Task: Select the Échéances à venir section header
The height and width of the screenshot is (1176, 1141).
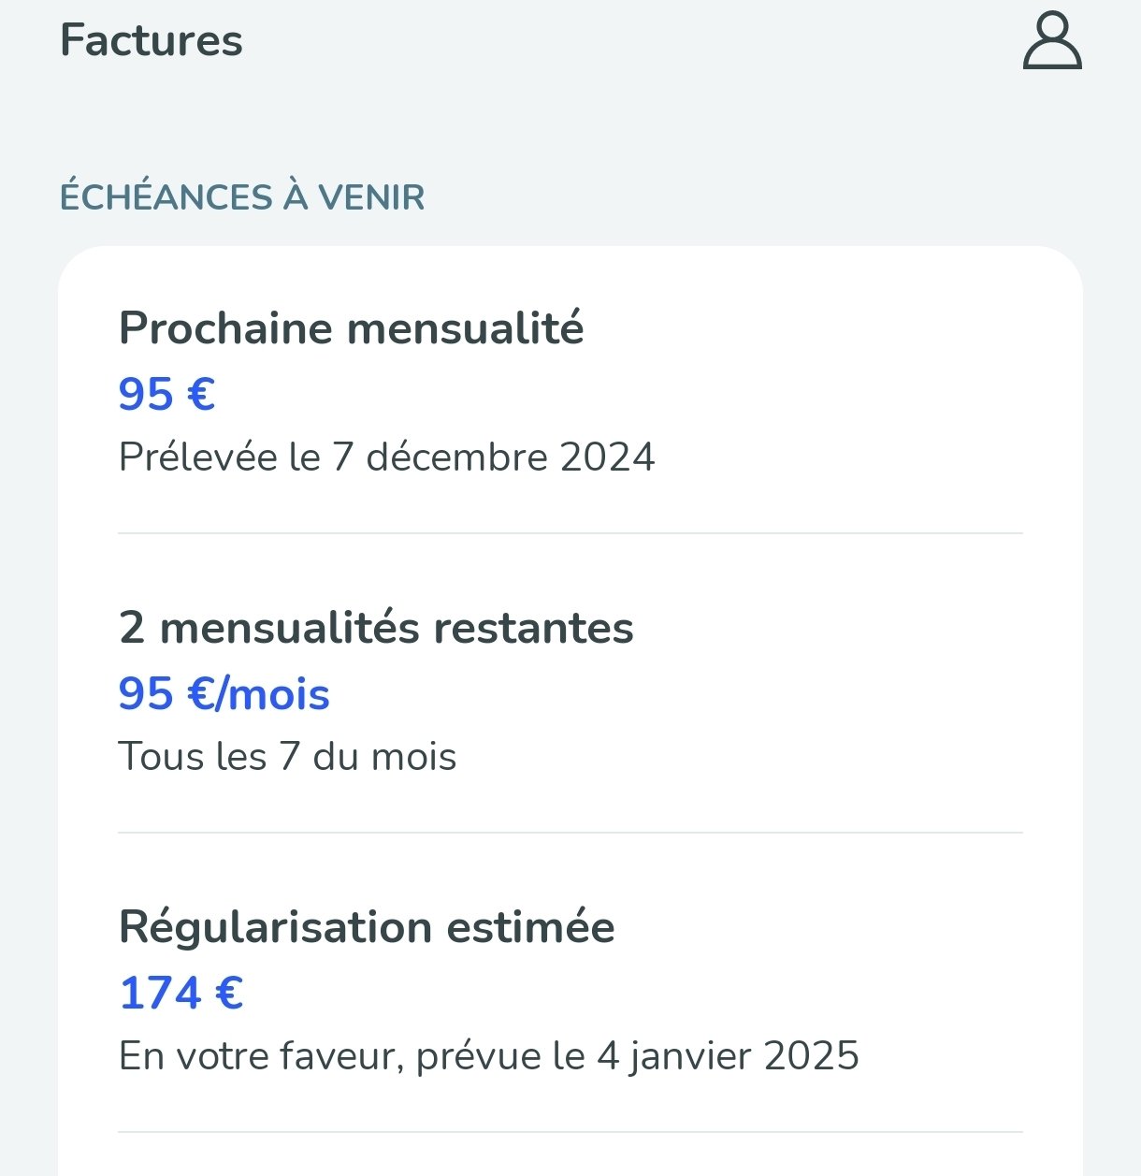Action: tap(242, 197)
